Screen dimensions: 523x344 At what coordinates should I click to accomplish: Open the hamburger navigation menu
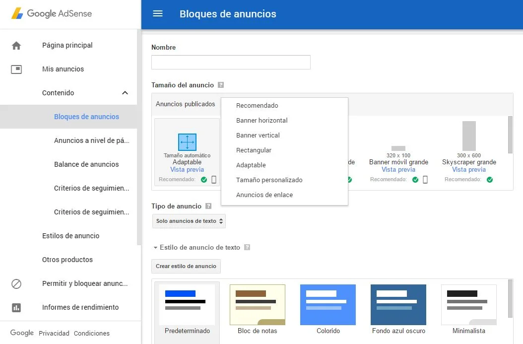(x=158, y=14)
